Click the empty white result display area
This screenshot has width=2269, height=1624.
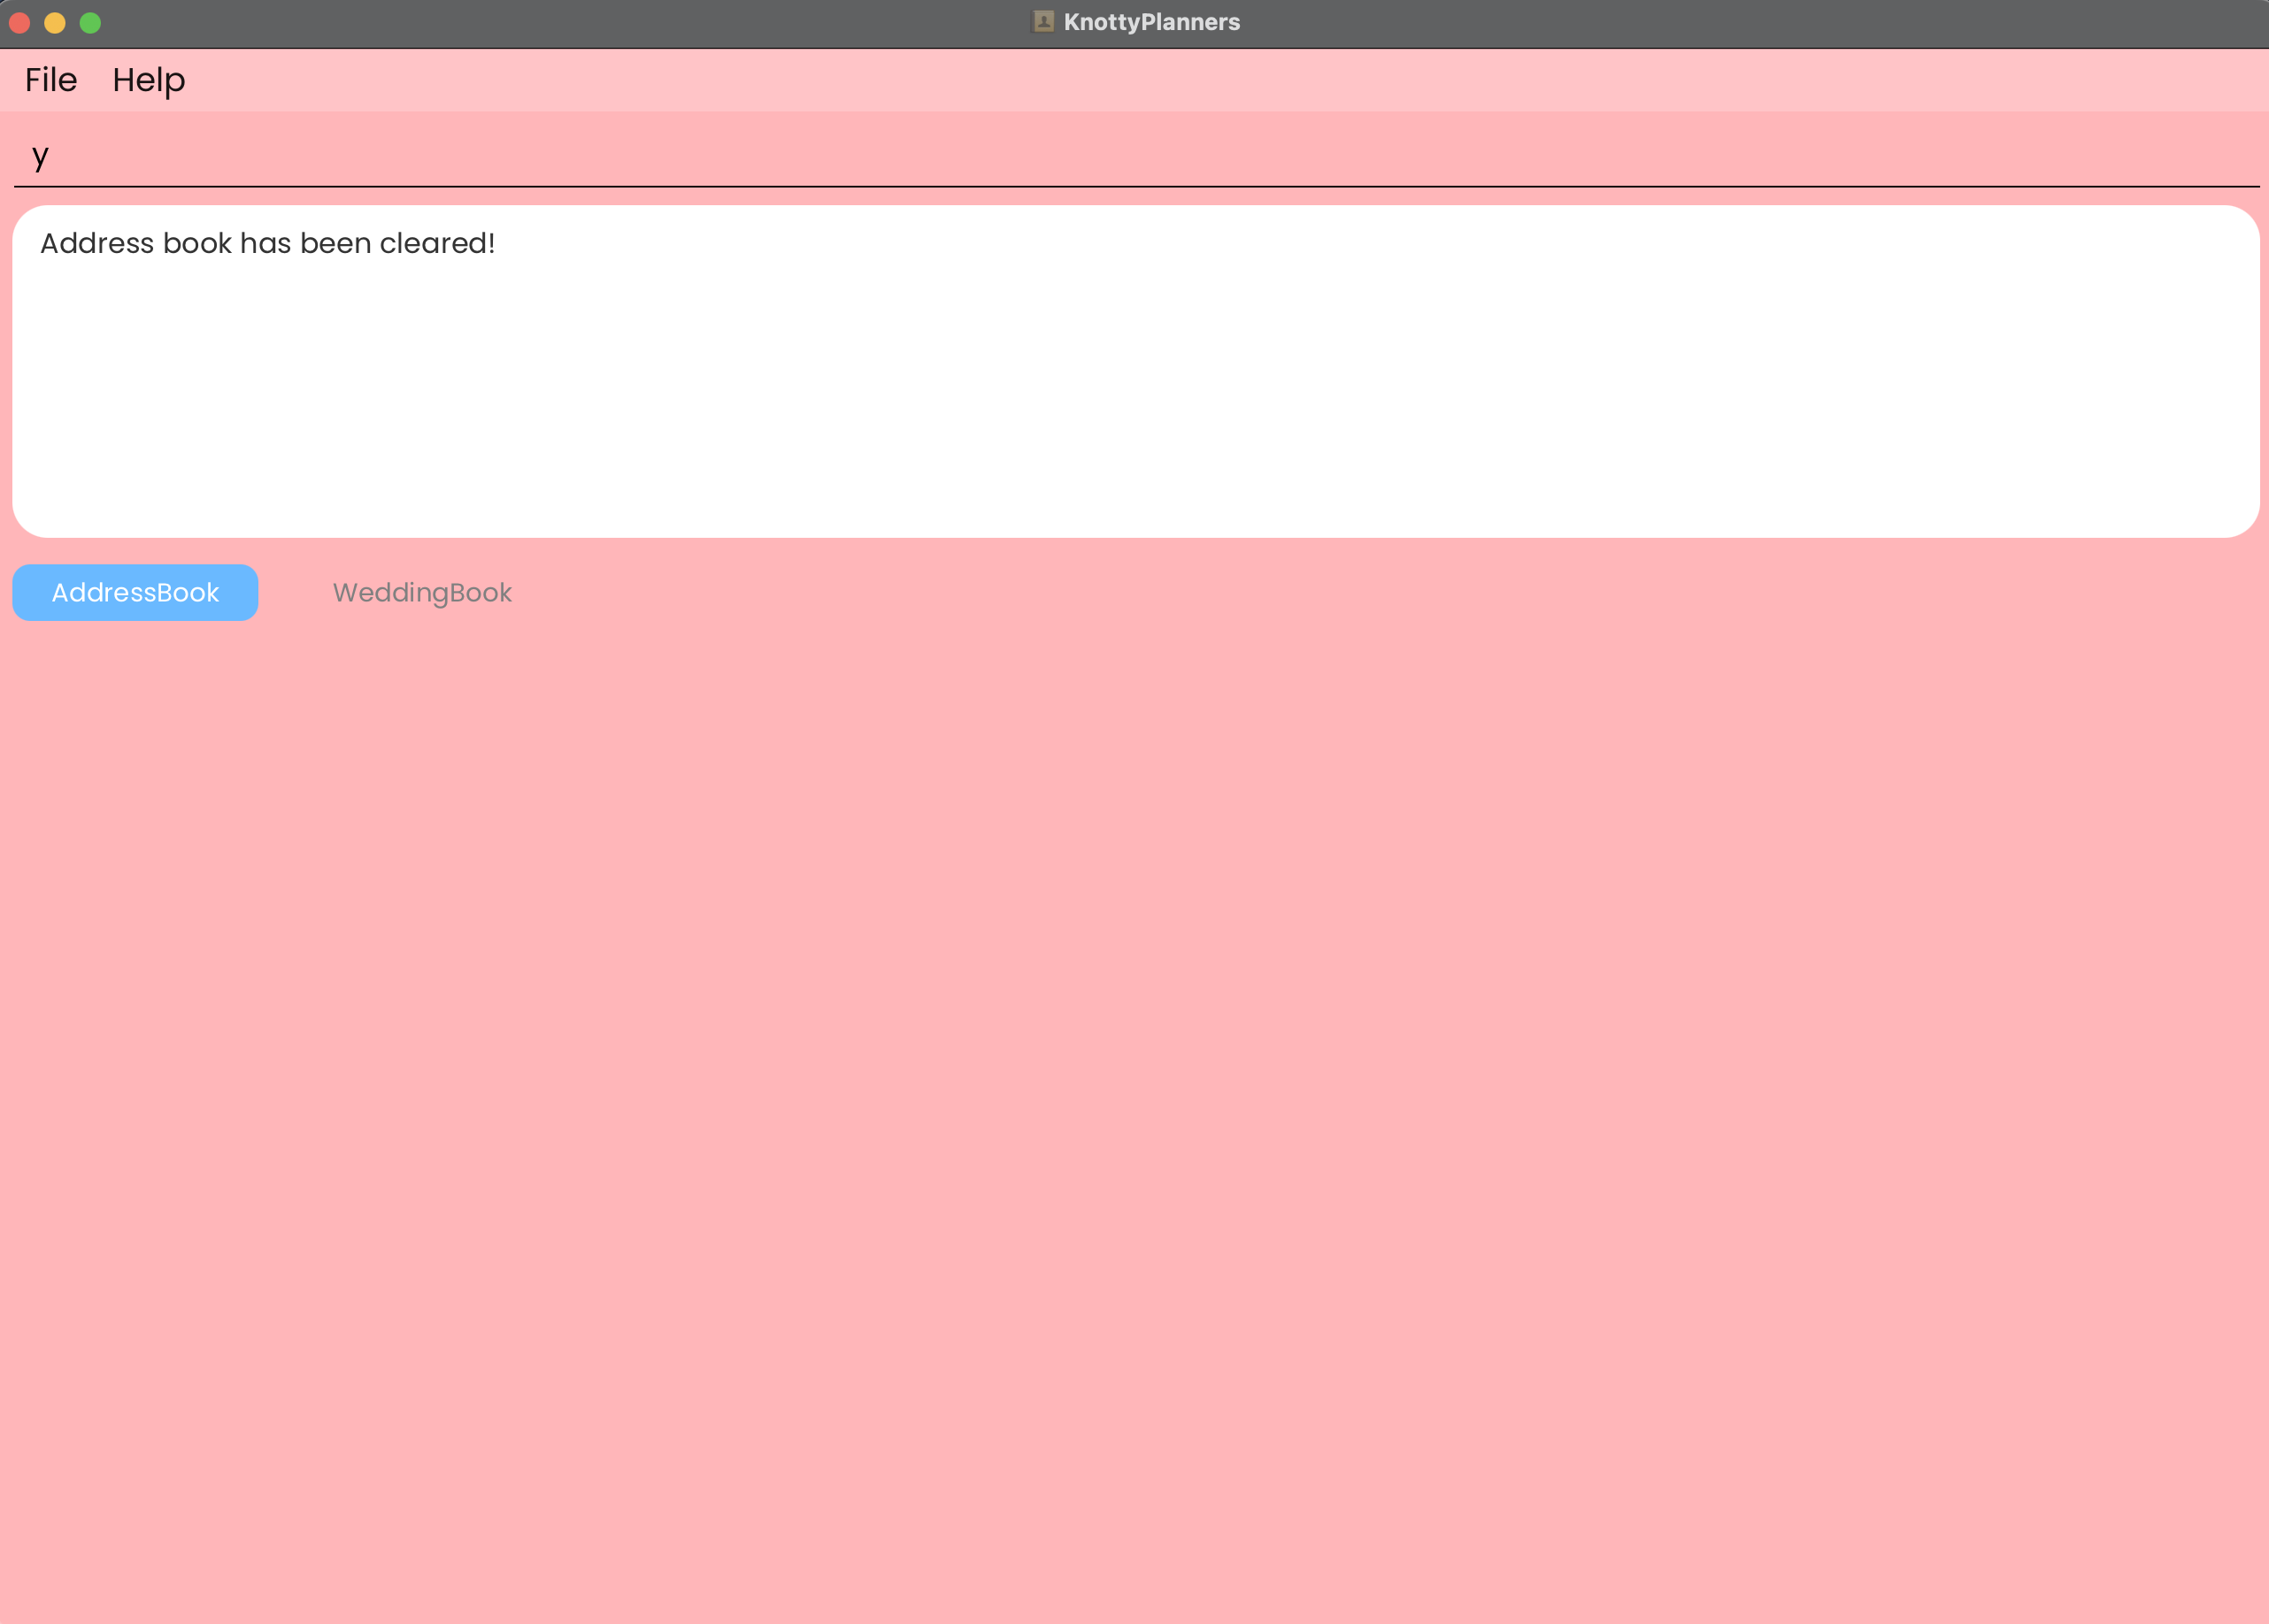[x=1134, y=420]
